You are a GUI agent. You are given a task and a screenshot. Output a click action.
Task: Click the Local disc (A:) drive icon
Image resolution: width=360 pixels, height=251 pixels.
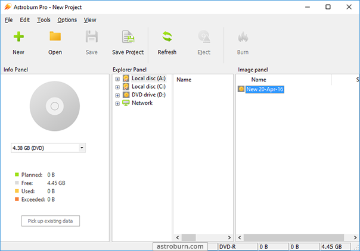126,79
